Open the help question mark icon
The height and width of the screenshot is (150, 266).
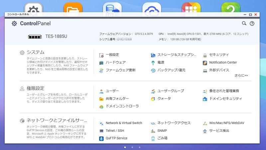point(252,23)
